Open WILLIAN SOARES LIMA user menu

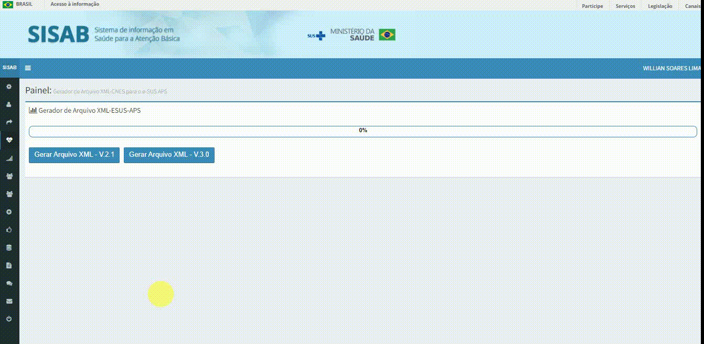(x=672, y=68)
